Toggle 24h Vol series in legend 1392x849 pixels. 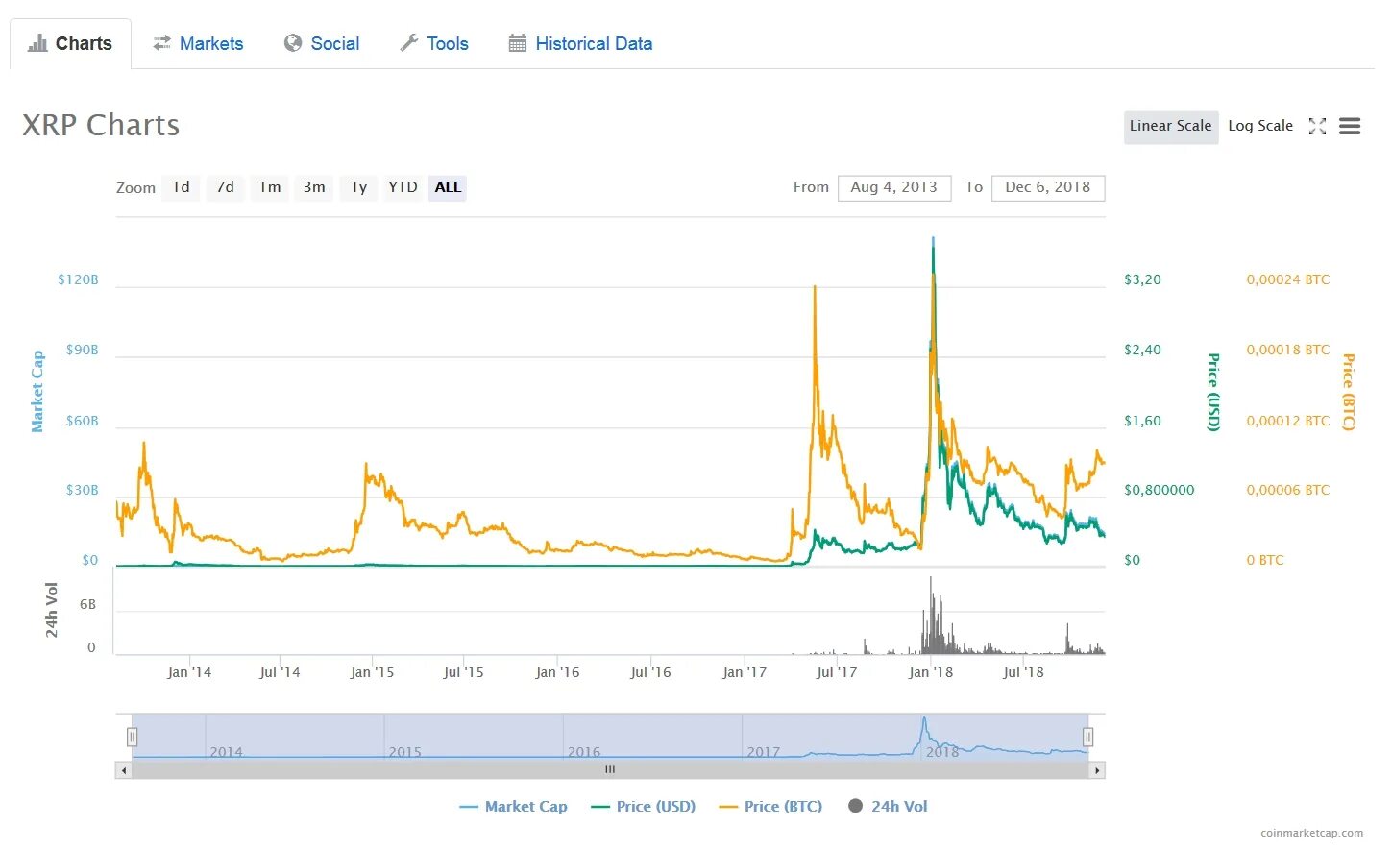coord(889,807)
